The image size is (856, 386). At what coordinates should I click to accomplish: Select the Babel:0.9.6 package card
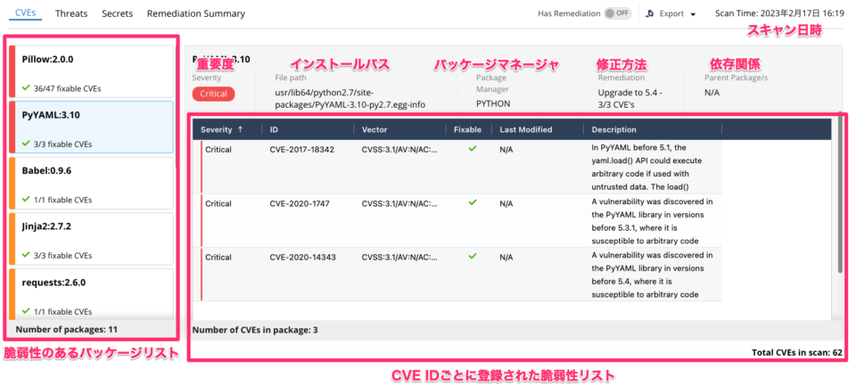pyautogui.click(x=91, y=183)
